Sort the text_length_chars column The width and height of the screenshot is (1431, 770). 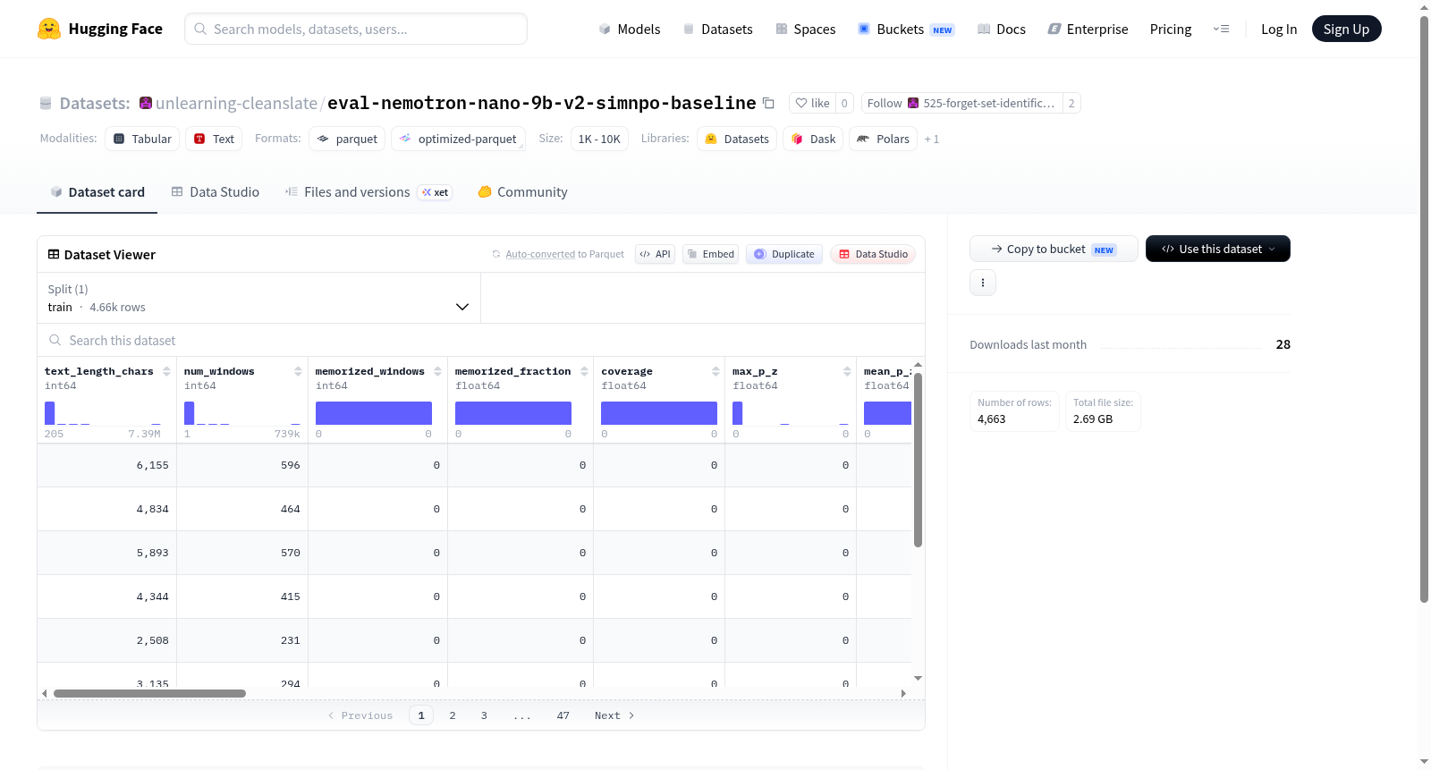pos(166,371)
